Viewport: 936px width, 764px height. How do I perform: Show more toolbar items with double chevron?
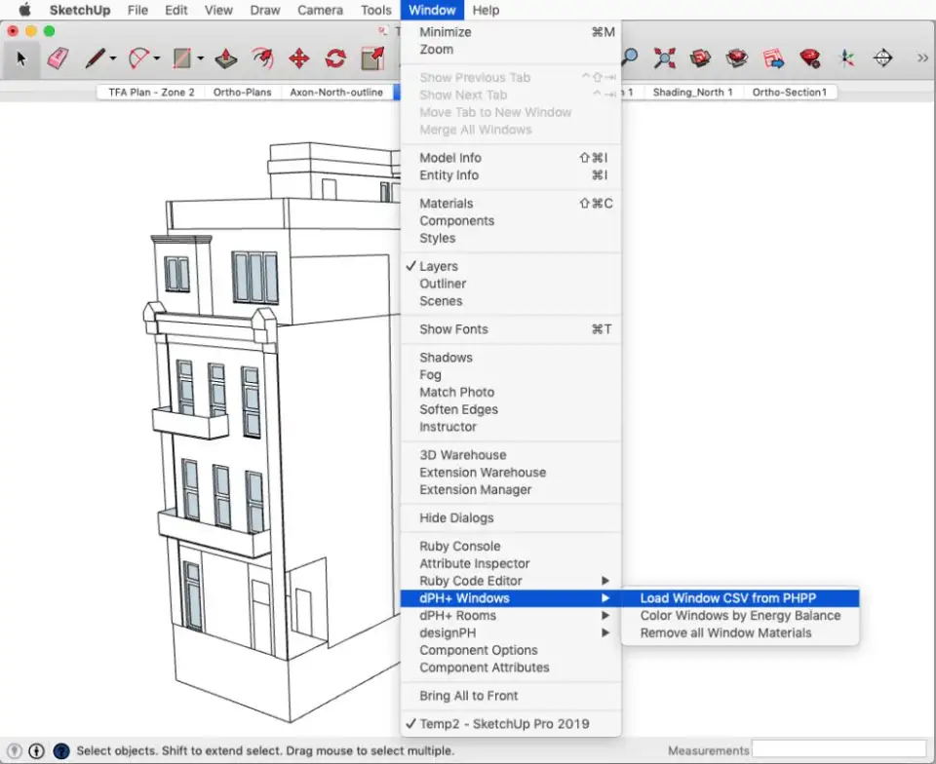[x=922, y=58]
